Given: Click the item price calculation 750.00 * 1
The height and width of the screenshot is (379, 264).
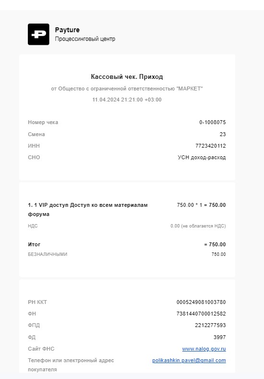Looking at the screenshot, I should pyautogui.click(x=201, y=205).
